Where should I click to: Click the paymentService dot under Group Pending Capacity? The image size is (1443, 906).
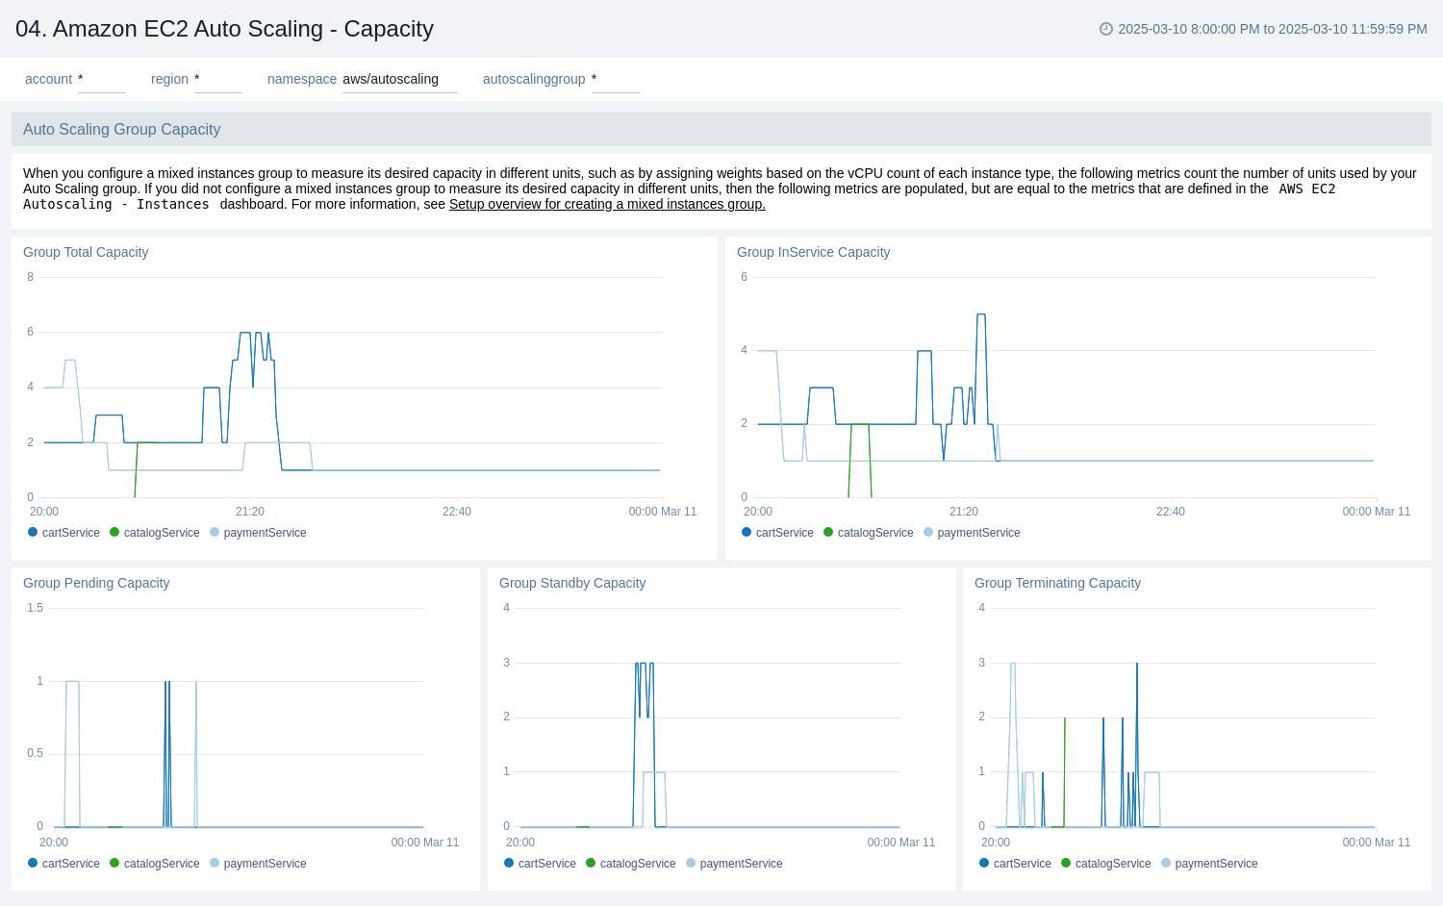pyautogui.click(x=216, y=863)
